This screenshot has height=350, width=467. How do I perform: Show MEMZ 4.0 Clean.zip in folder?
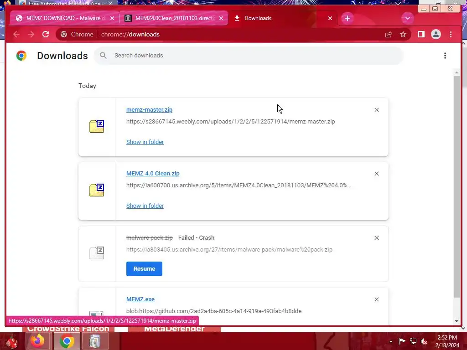point(145,206)
